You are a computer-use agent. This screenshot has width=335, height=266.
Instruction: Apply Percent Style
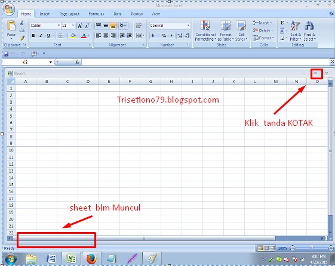pyautogui.click(x=164, y=36)
